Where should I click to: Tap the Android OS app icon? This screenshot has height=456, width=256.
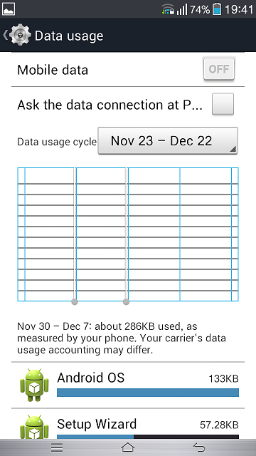pyautogui.click(x=34, y=385)
